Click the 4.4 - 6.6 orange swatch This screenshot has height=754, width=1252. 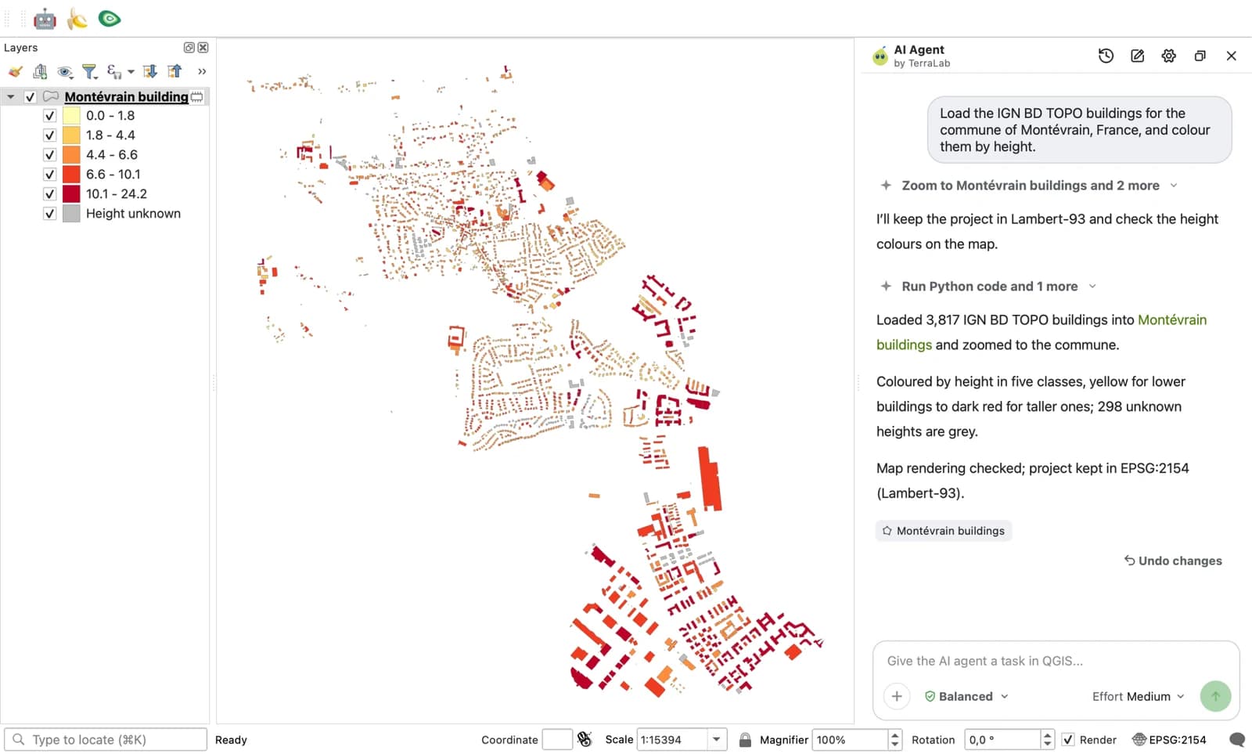(x=71, y=155)
